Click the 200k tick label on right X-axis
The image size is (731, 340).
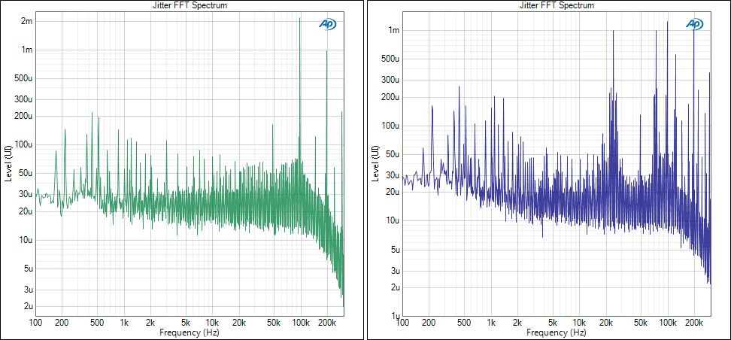click(x=694, y=323)
